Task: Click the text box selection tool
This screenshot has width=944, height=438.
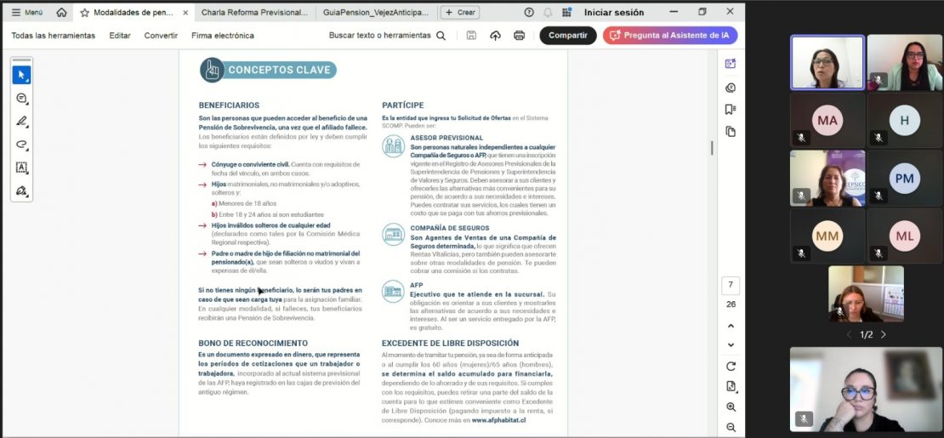Action: click(21, 168)
